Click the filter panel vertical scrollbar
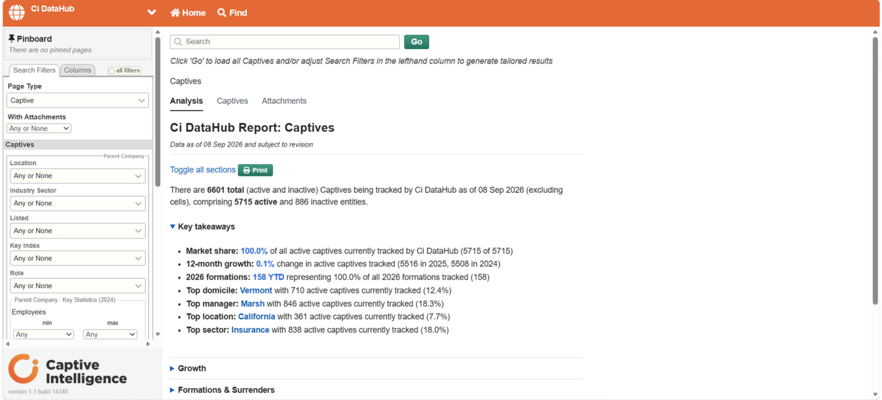882x400 pixels. point(158,112)
